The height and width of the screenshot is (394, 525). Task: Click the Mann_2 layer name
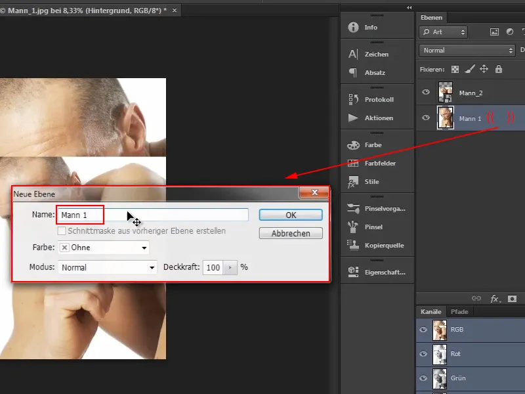pyautogui.click(x=471, y=93)
